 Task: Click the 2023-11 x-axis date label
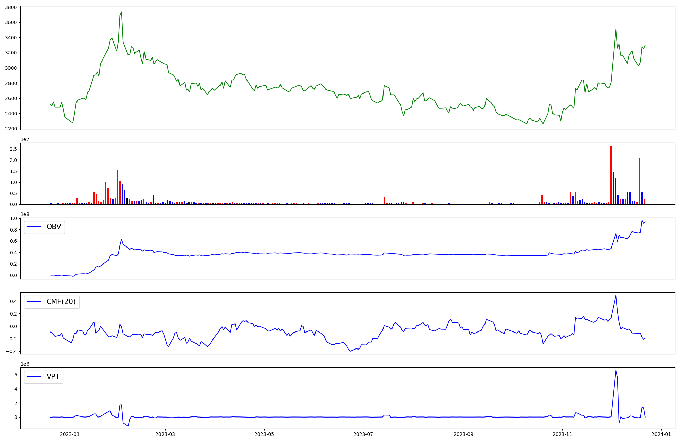pos(562,434)
